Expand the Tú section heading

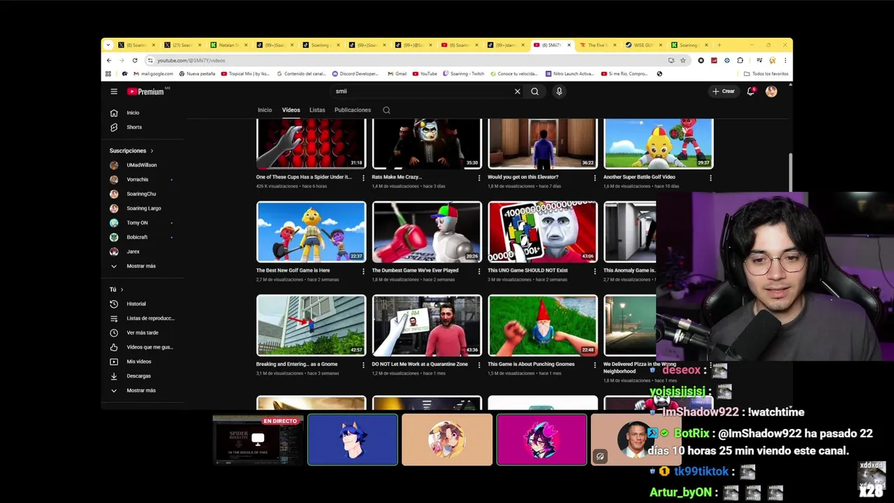point(116,289)
